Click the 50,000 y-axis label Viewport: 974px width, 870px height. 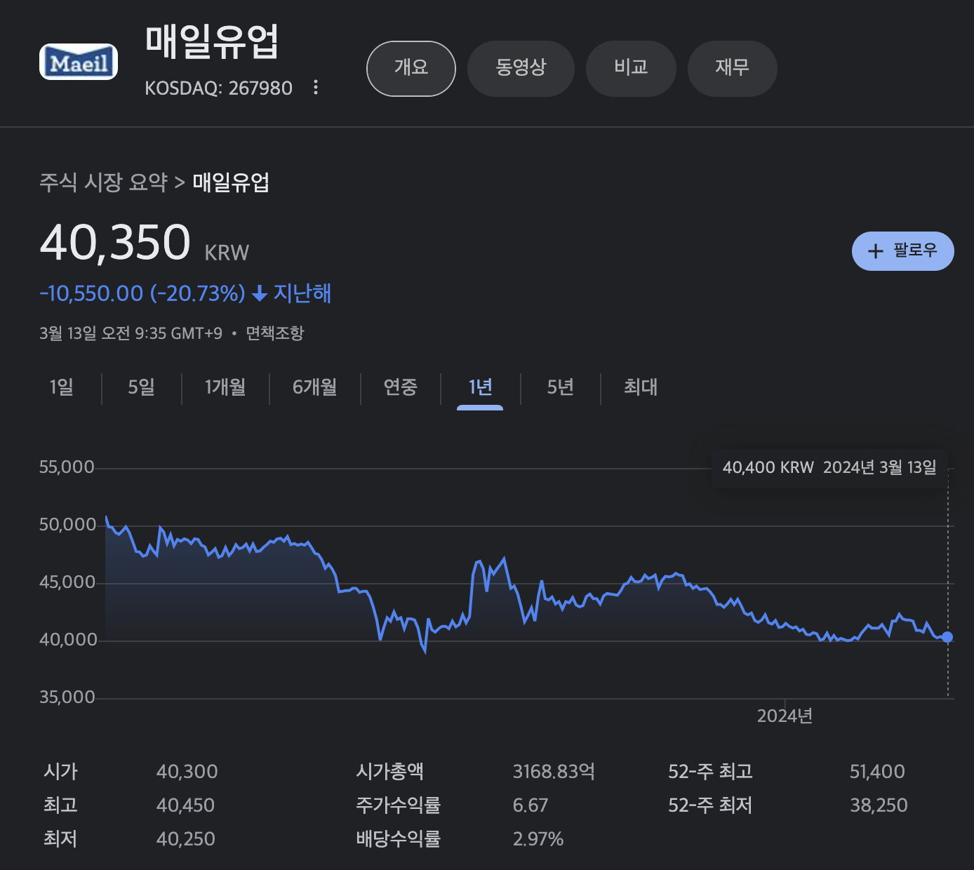67,525
